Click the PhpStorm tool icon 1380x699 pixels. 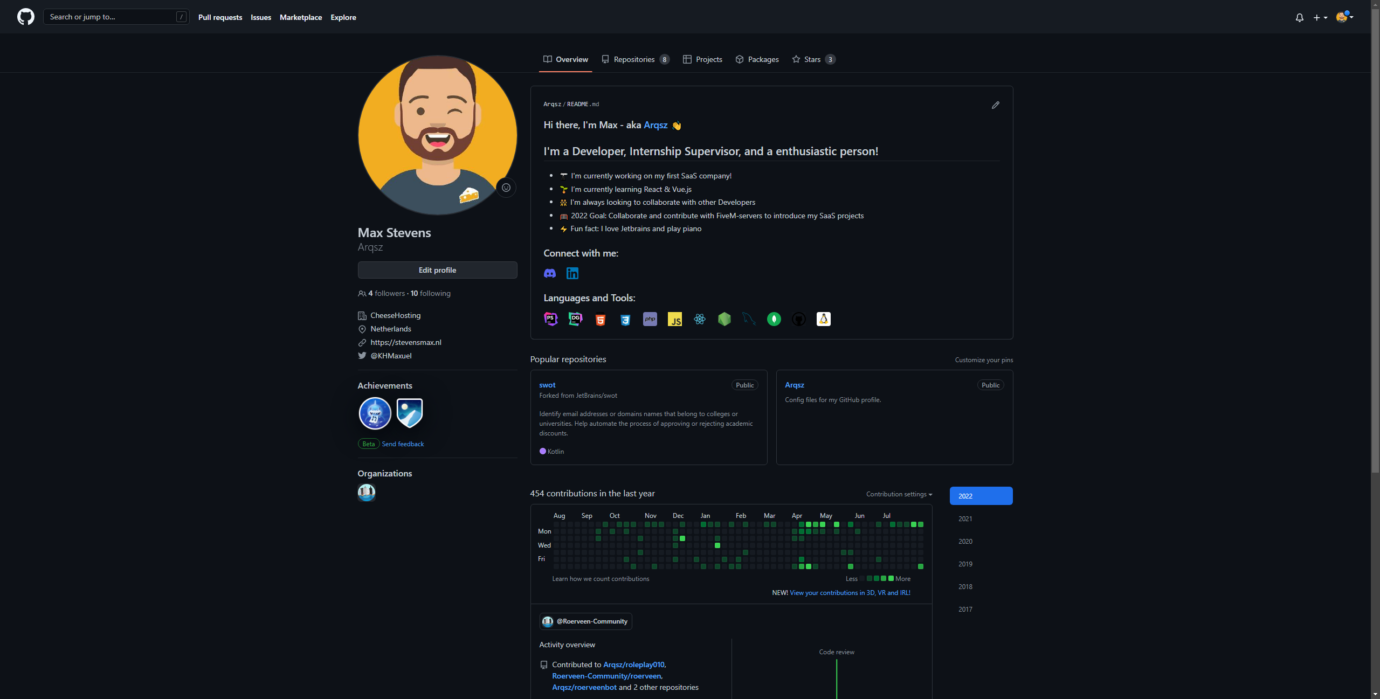(550, 319)
